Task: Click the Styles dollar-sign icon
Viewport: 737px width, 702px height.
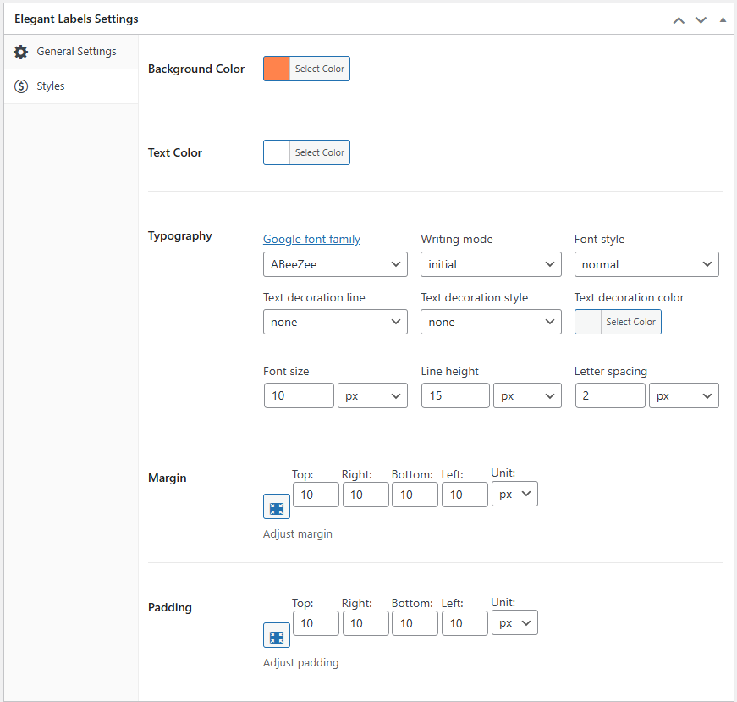Action: (x=21, y=86)
